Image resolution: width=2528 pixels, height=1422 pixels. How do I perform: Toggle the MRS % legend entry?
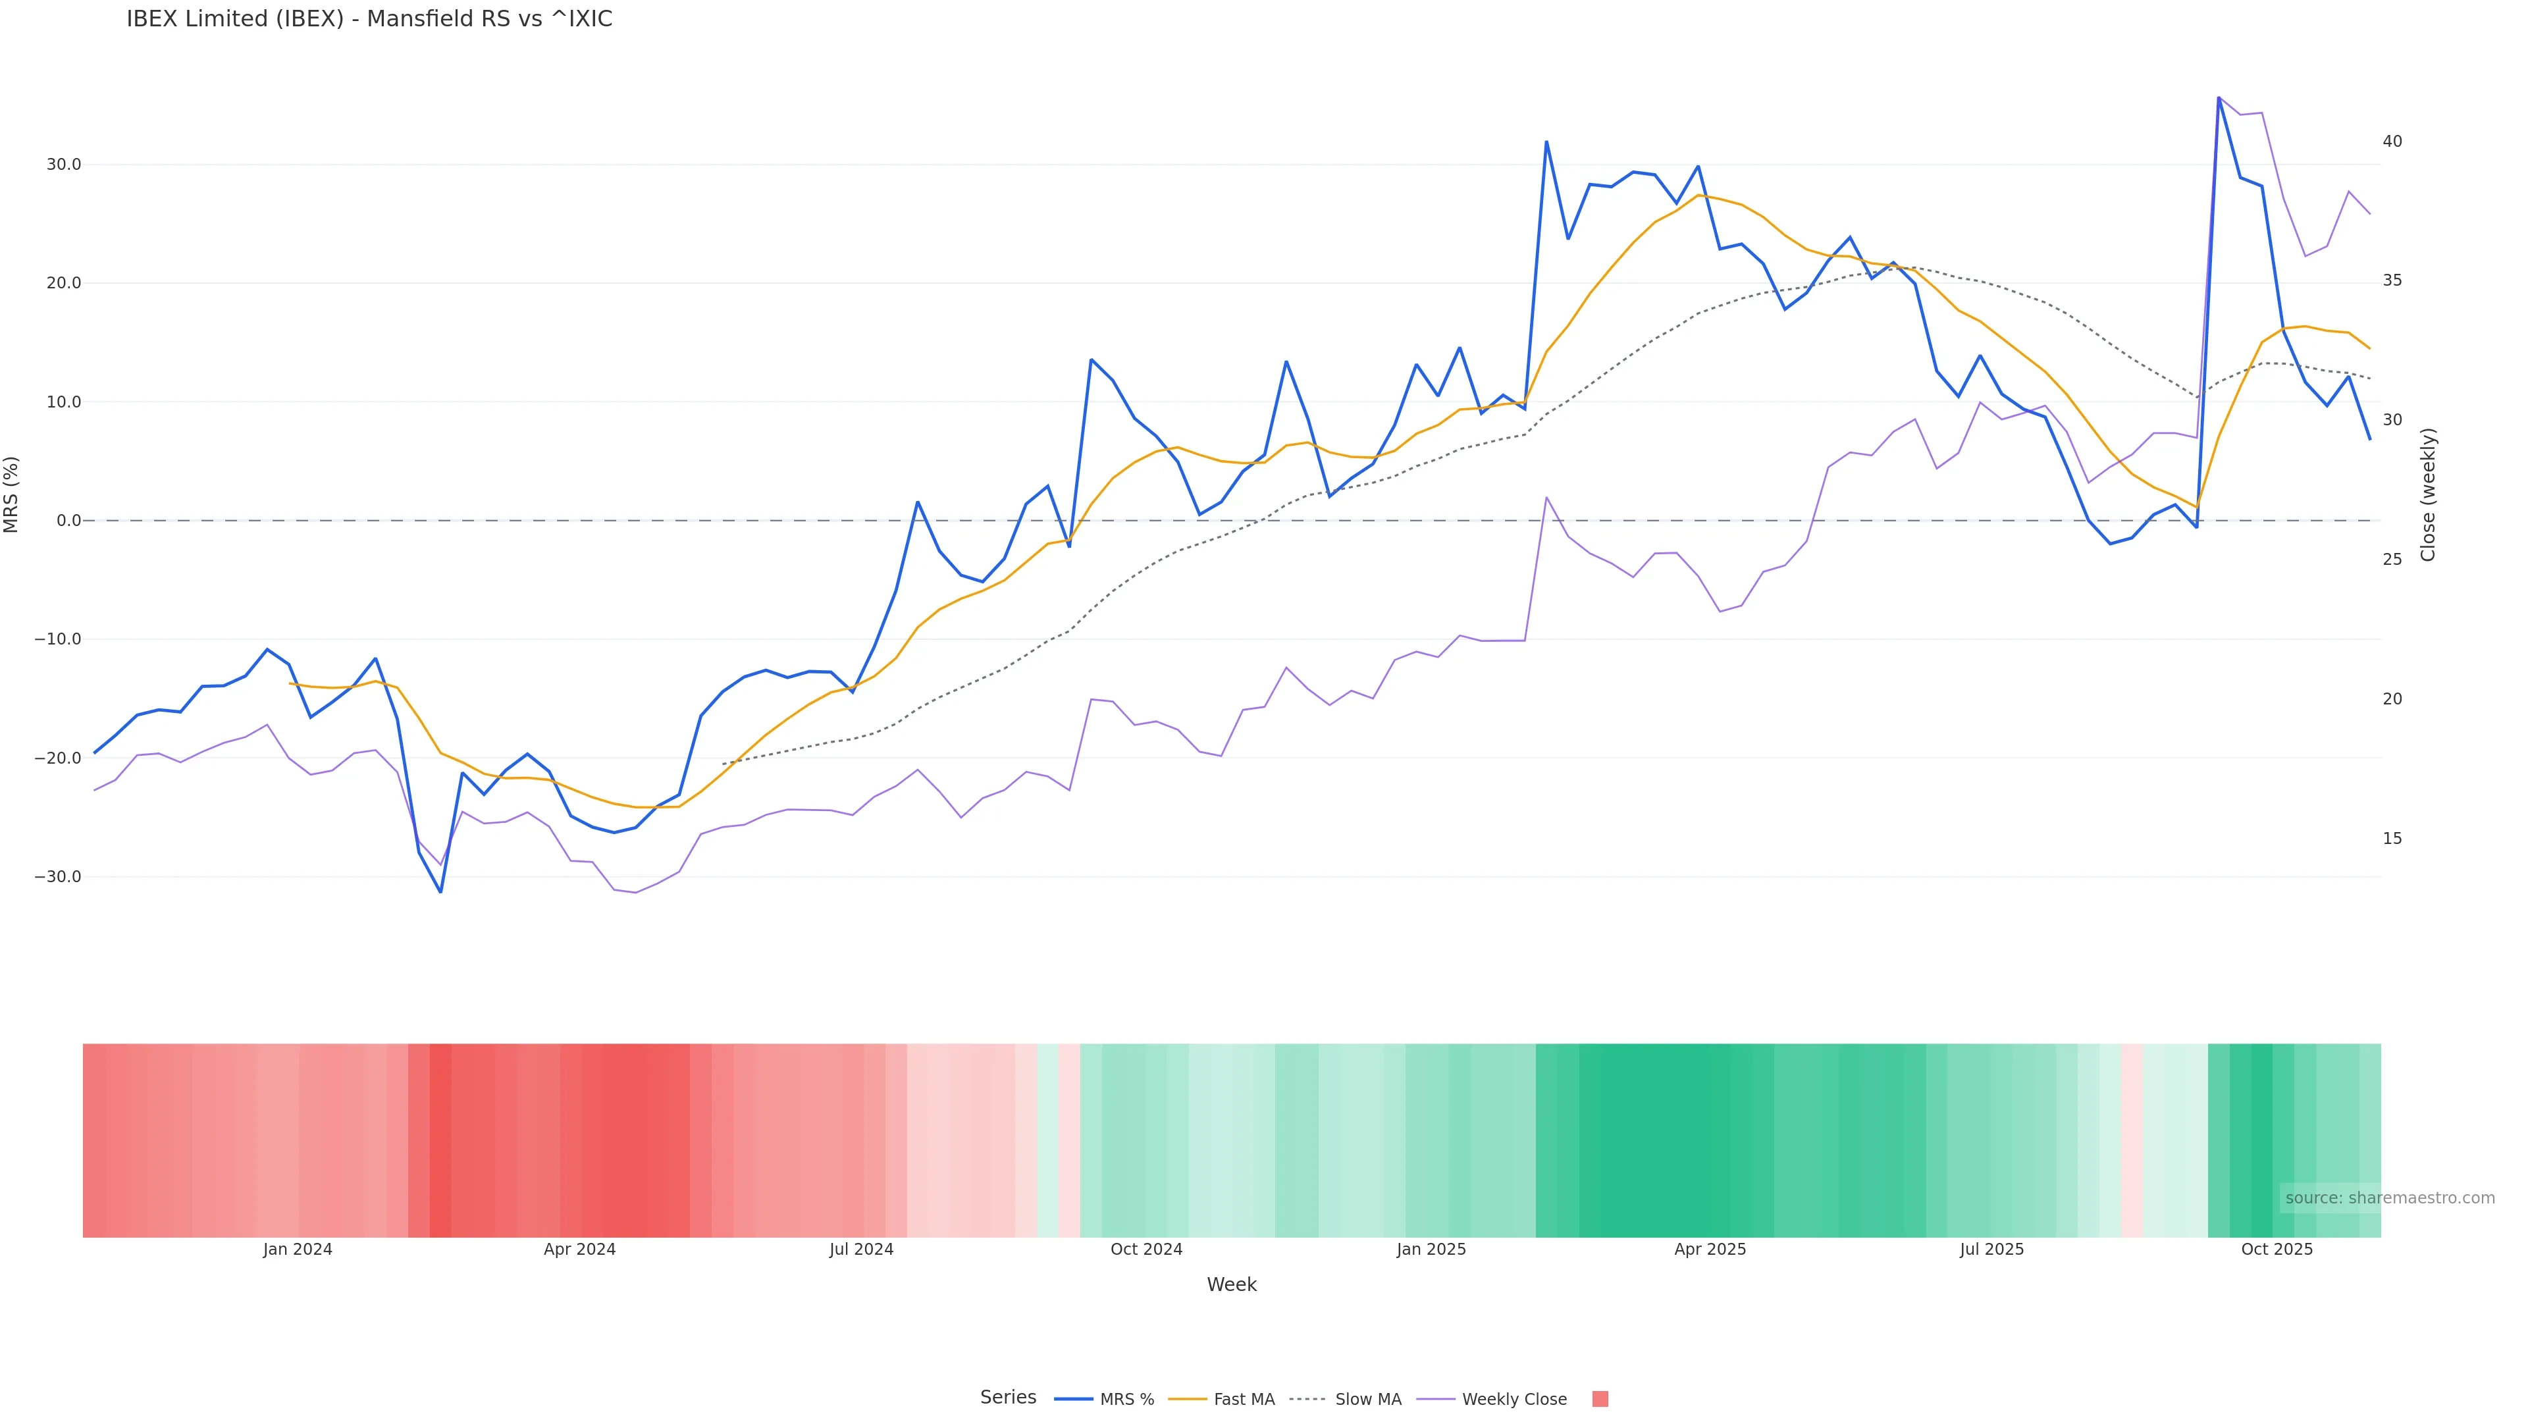click(1126, 1400)
